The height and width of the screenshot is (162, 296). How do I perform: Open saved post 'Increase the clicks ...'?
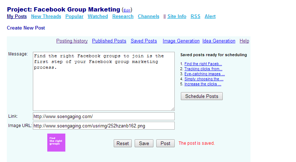(203, 84)
